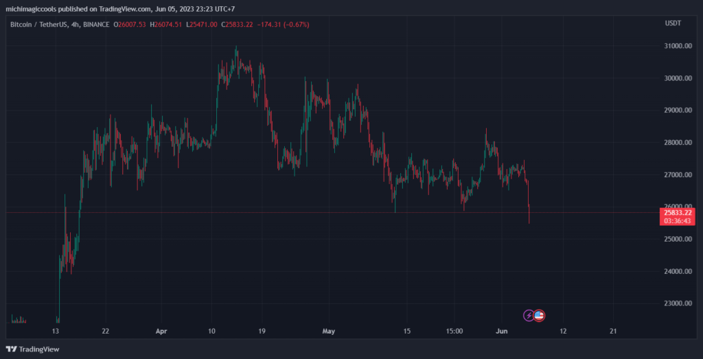Open the US flag economic event icon

coord(539,316)
